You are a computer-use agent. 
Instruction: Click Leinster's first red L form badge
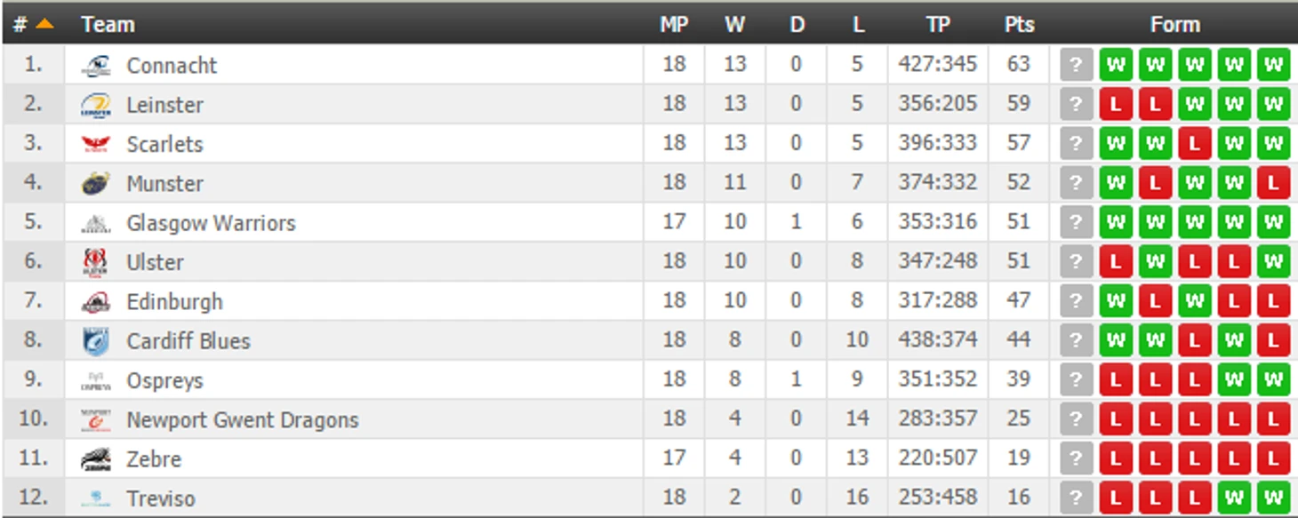click(x=1116, y=104)
